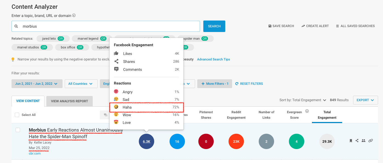The width and height of the screenshot is (383, 163).
Task: Sort by Reddit Engagement column
Action: pyautogui.click(x=236, y=115)
